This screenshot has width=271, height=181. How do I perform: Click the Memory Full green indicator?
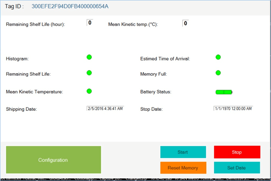click(x=218, y=73)
